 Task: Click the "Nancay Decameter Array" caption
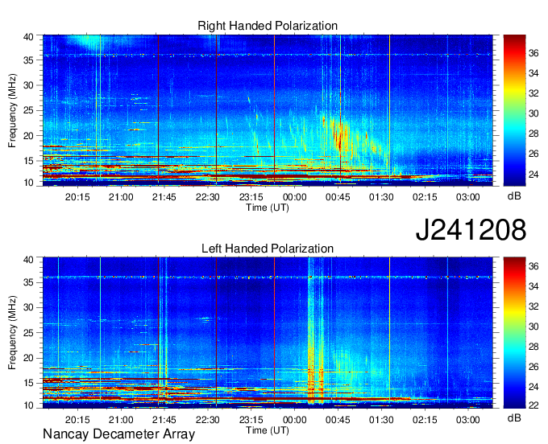[118, 434]
